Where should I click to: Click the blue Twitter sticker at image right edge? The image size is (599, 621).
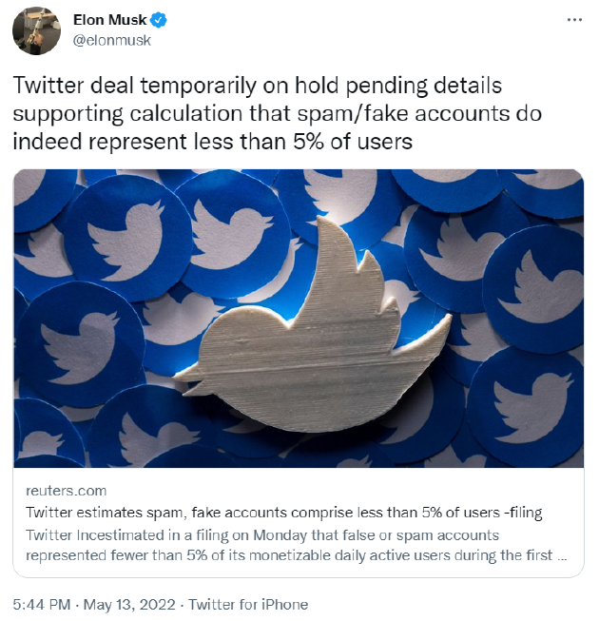pos(534,289)
